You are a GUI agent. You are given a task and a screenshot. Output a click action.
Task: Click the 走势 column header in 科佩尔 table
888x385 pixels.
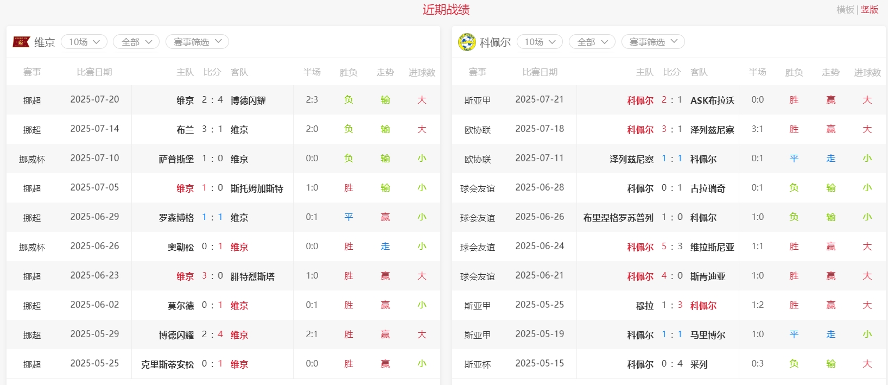pyautogui.click(x=830, y=72)
